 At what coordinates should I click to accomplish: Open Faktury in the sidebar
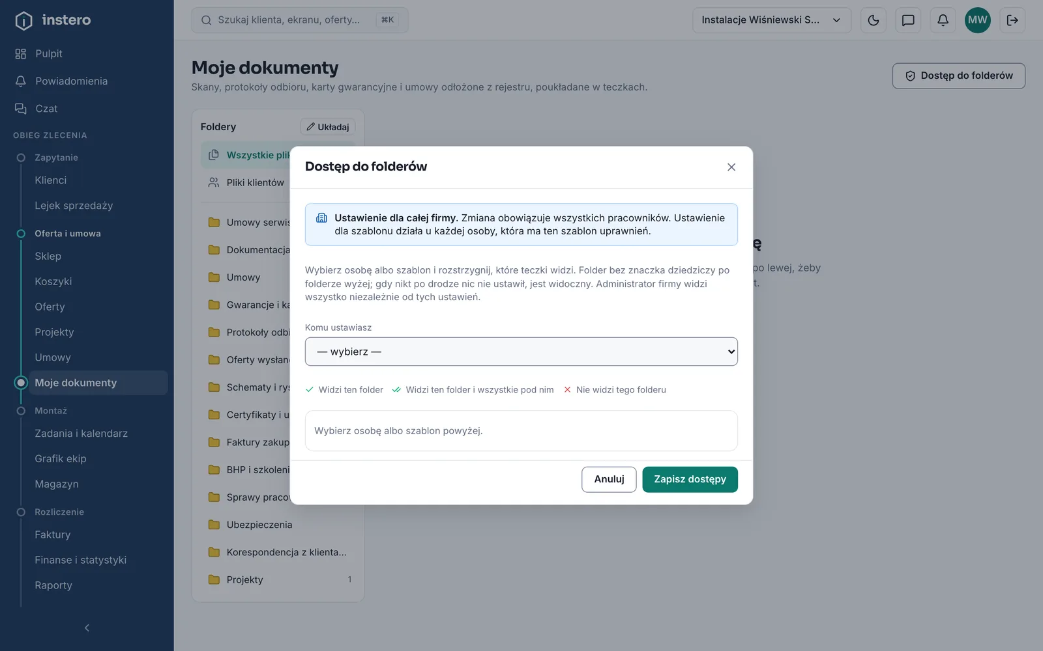pyautogui.click(x=52, y=534)
